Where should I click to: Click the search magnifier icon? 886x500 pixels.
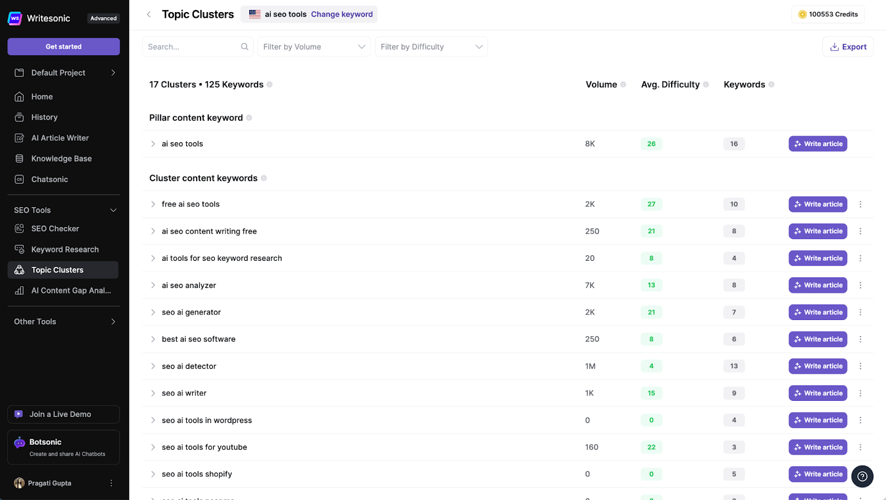(x=245, y=47)
